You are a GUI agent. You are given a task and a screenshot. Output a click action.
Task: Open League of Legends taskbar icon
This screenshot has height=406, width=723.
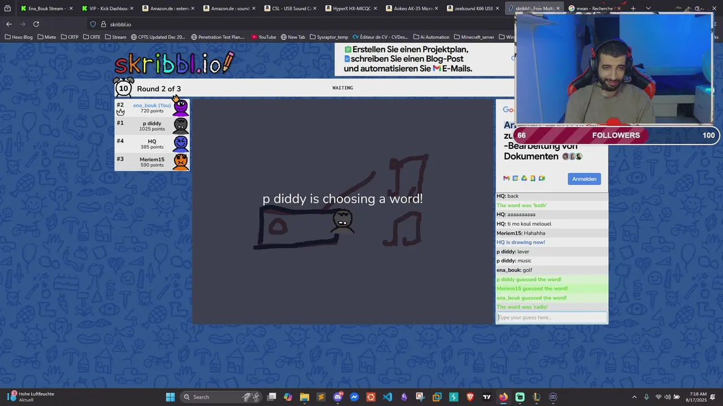click(536, 397)
